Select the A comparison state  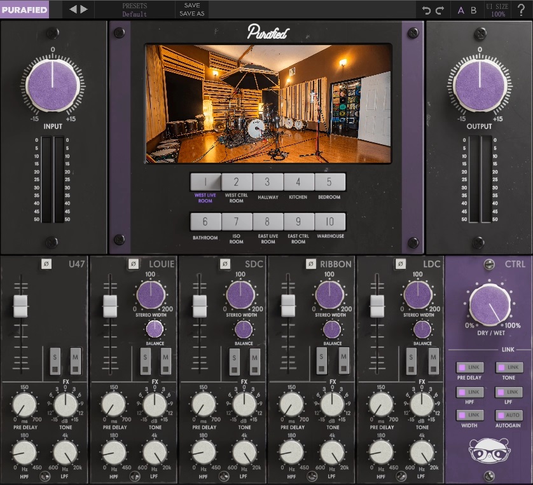coord(461,10)
